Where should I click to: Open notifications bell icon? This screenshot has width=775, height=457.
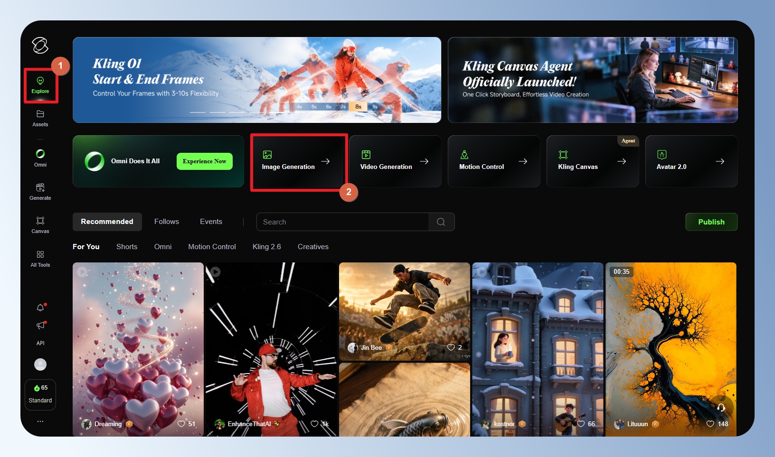tap(40, 308)
